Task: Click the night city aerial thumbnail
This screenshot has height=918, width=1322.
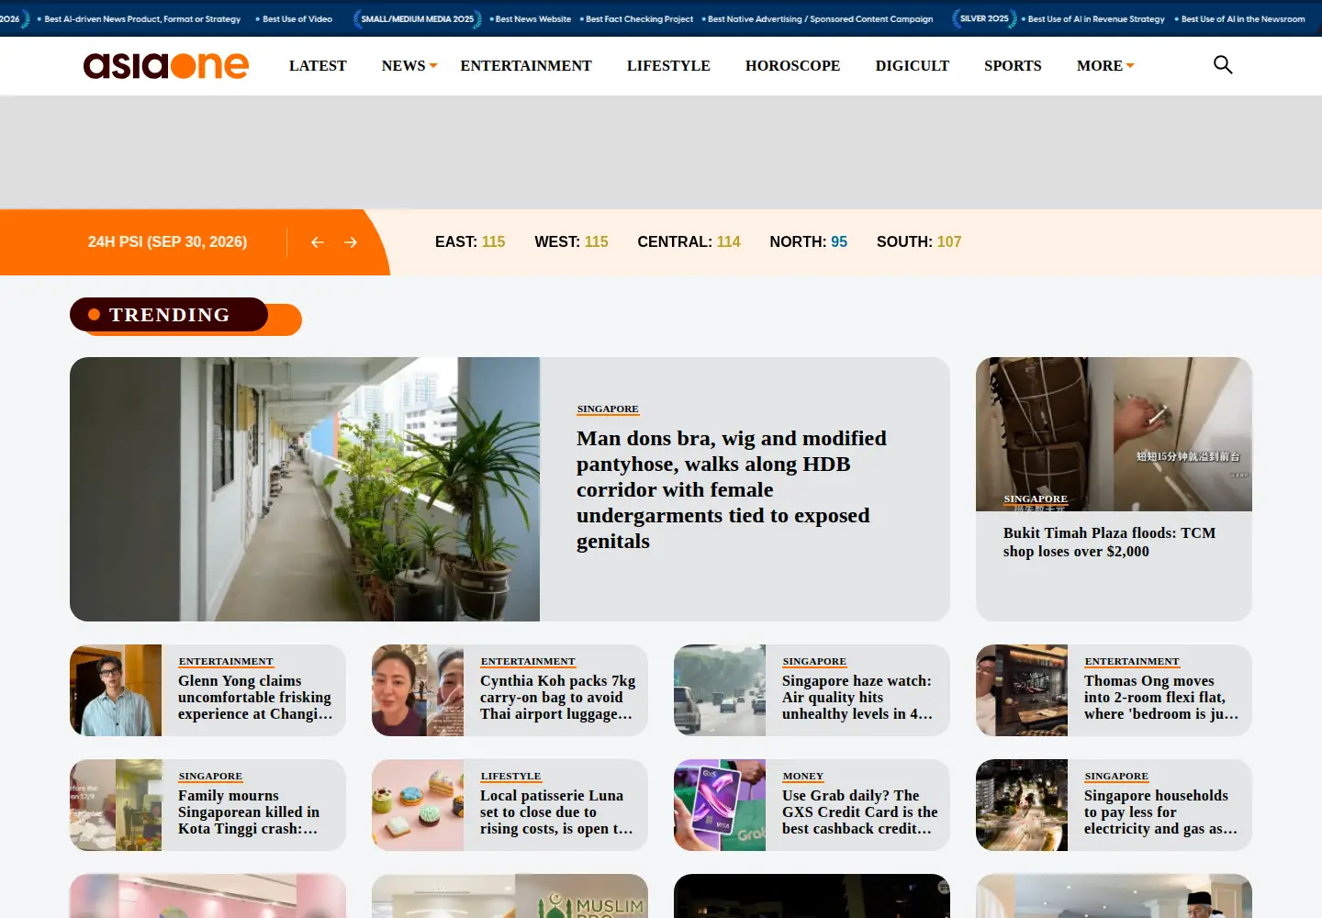Action: pos(1022,805)
